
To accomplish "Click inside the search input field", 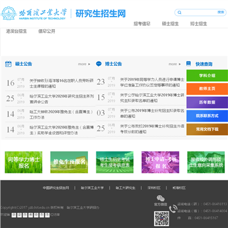I will coord(199,13).
